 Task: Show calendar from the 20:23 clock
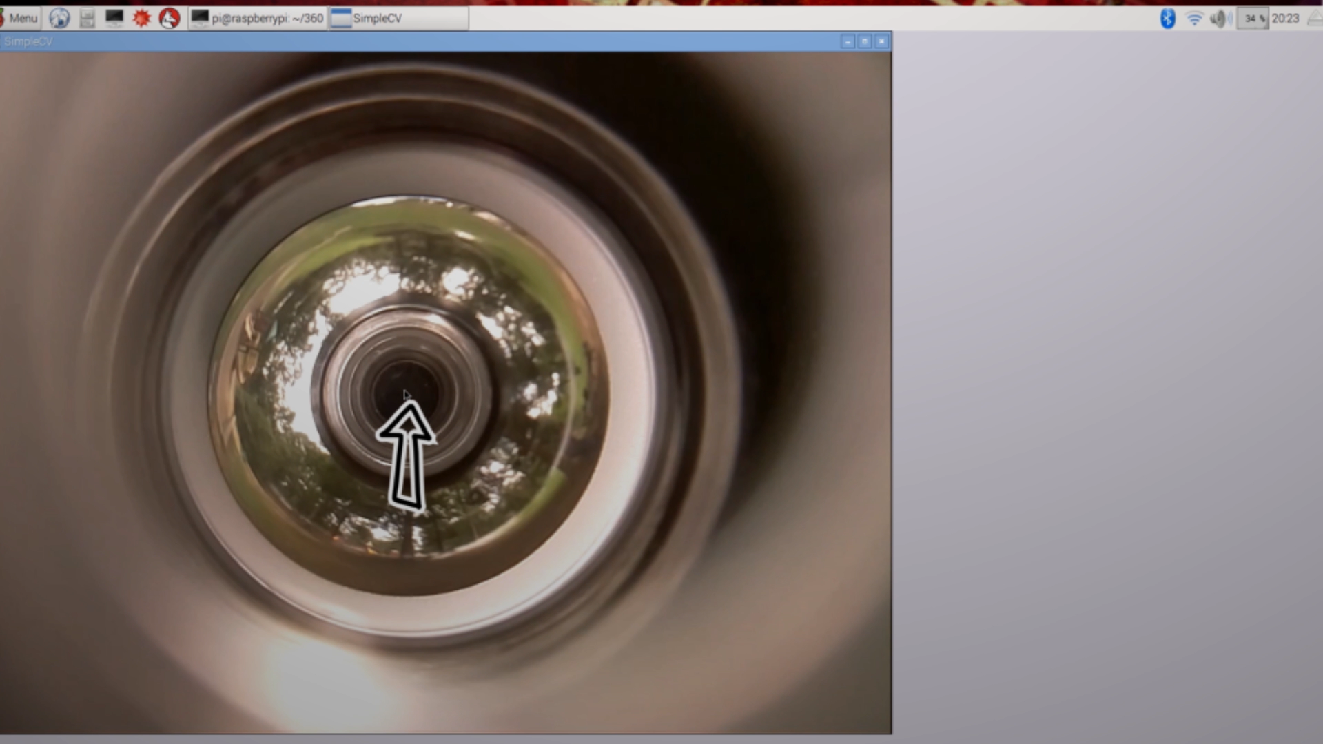click(x=1285, y=19)
